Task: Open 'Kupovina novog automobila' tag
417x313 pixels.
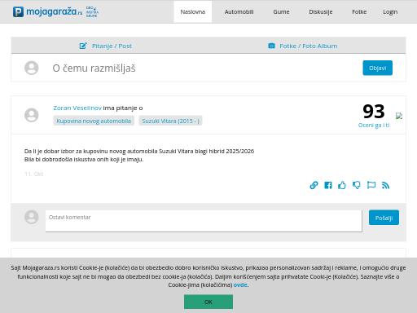Action: click(94, 121)
